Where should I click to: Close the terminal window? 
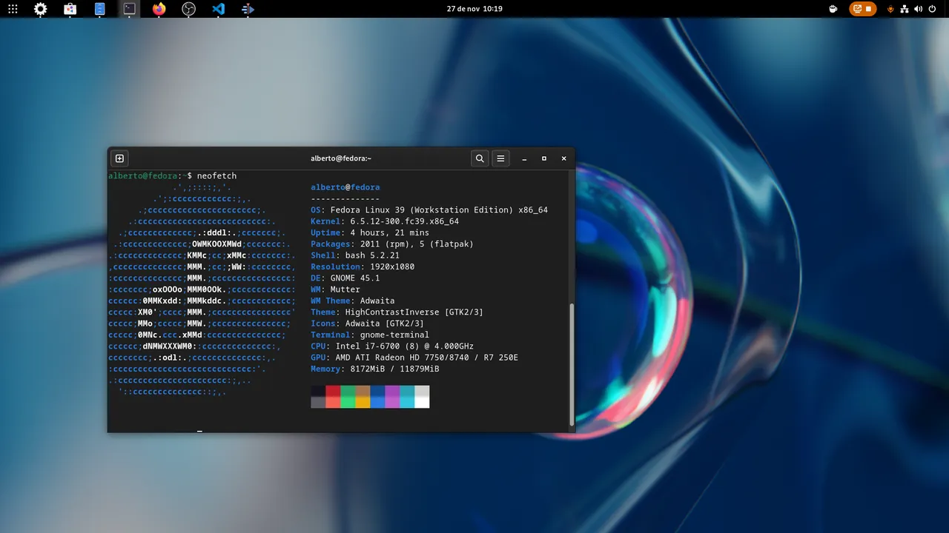563,158
